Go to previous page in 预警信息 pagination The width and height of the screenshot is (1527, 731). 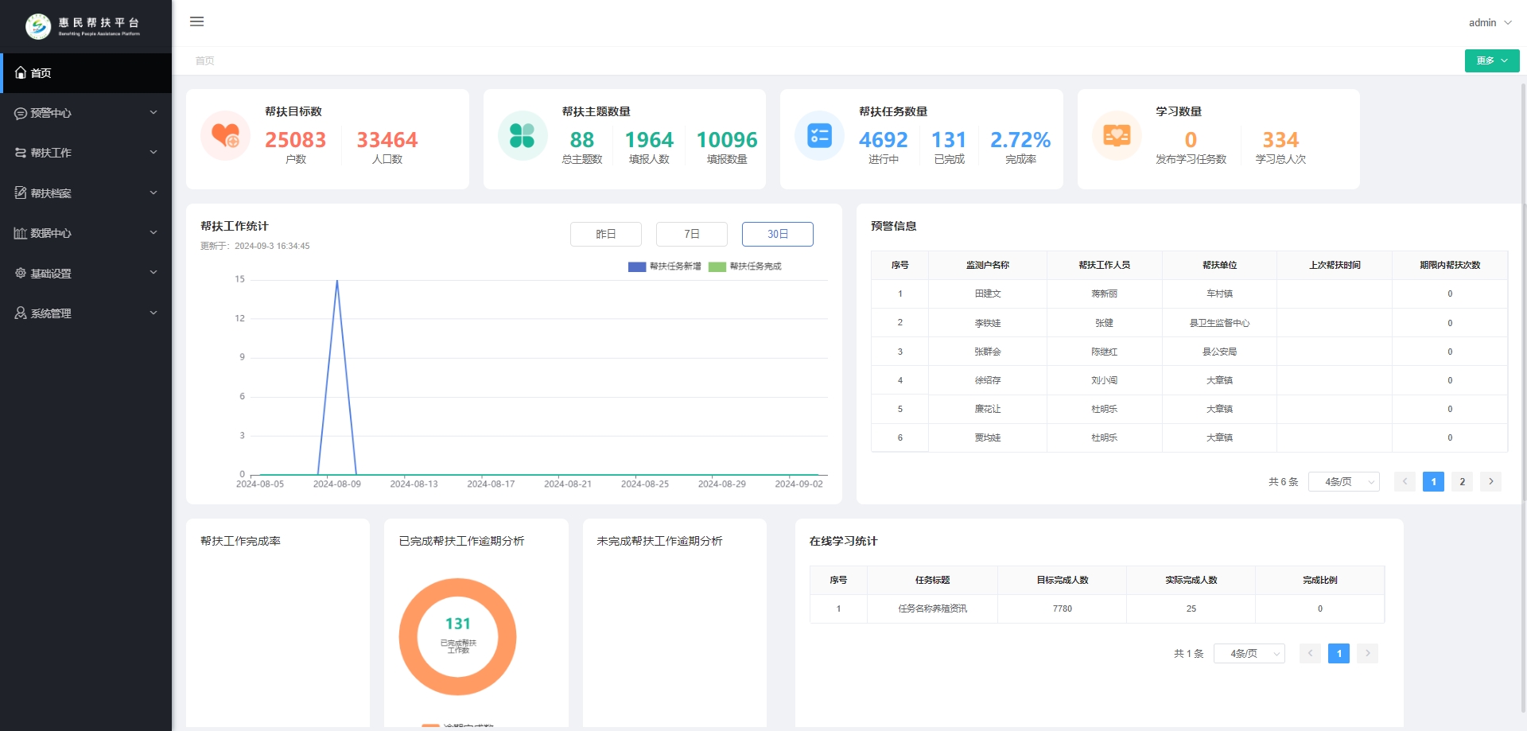[1405, 481]
